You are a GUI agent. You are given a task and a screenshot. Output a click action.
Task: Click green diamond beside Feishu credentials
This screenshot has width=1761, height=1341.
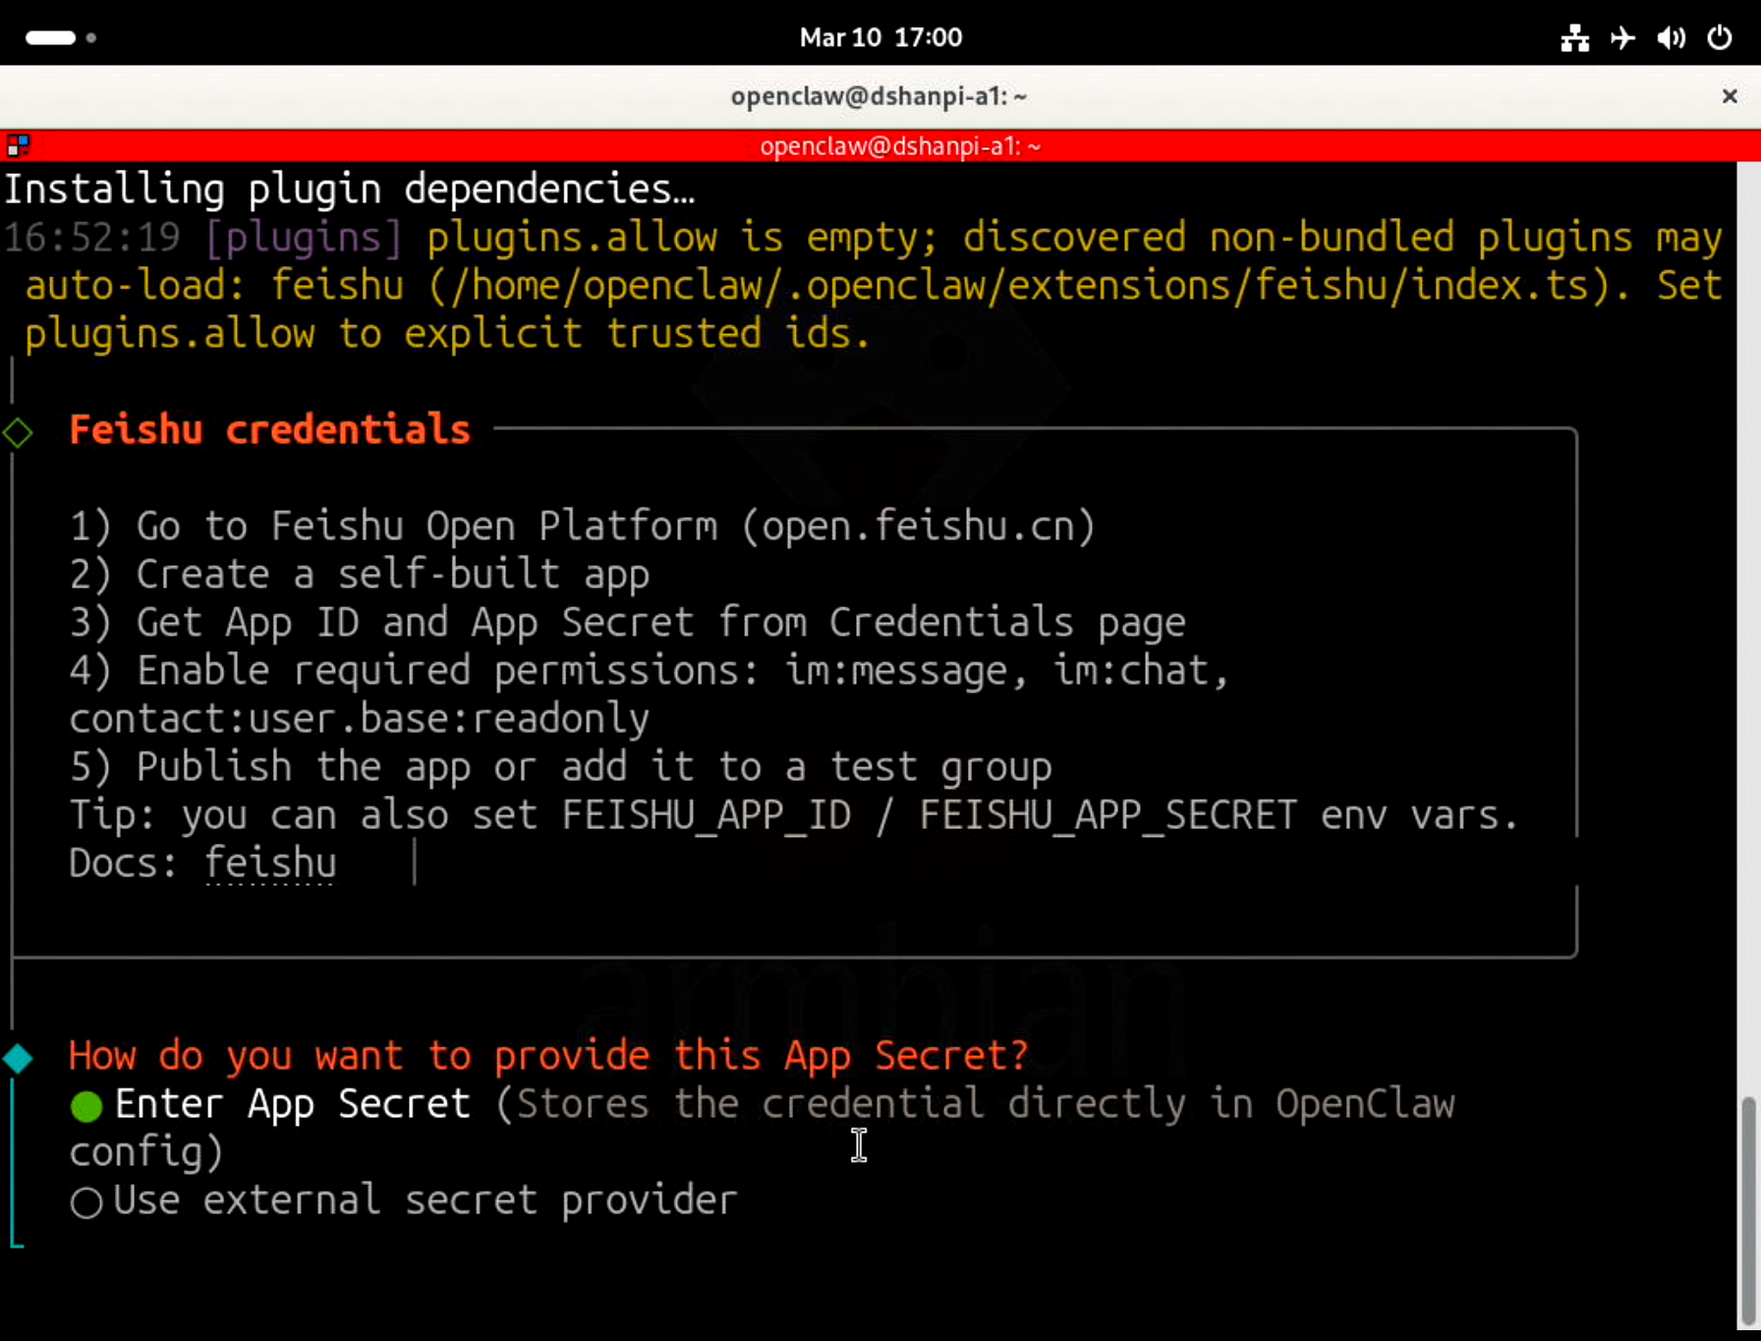(18, 432)
